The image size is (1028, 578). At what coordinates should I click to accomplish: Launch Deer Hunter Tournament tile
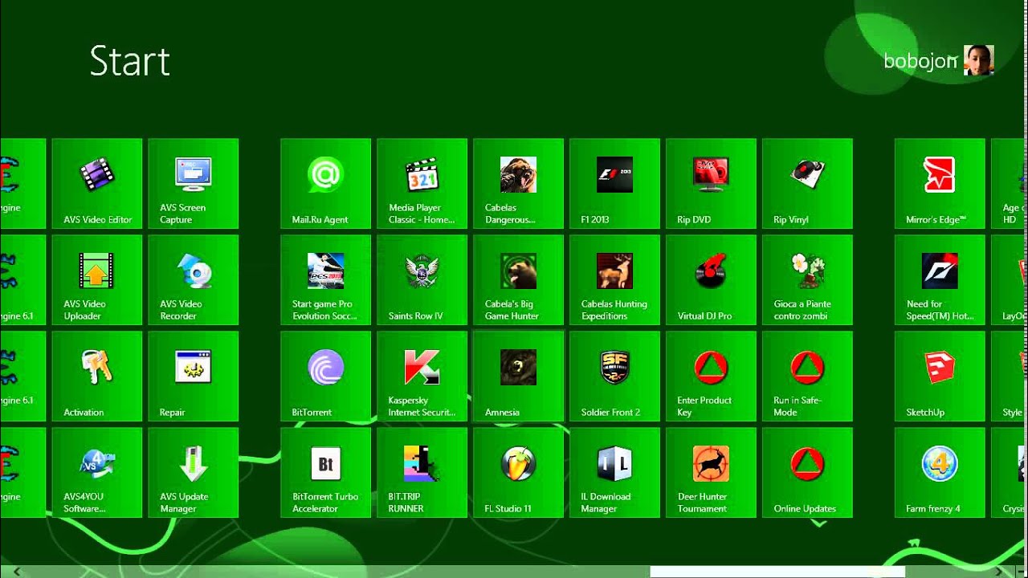712,473
